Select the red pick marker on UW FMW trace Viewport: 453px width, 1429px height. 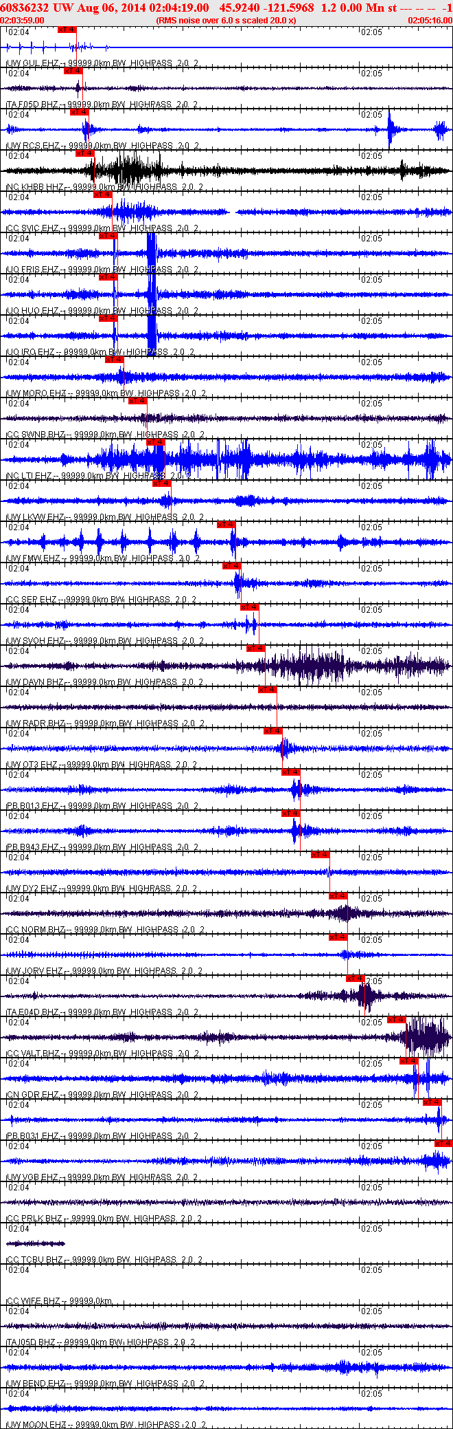click(226, 525)
